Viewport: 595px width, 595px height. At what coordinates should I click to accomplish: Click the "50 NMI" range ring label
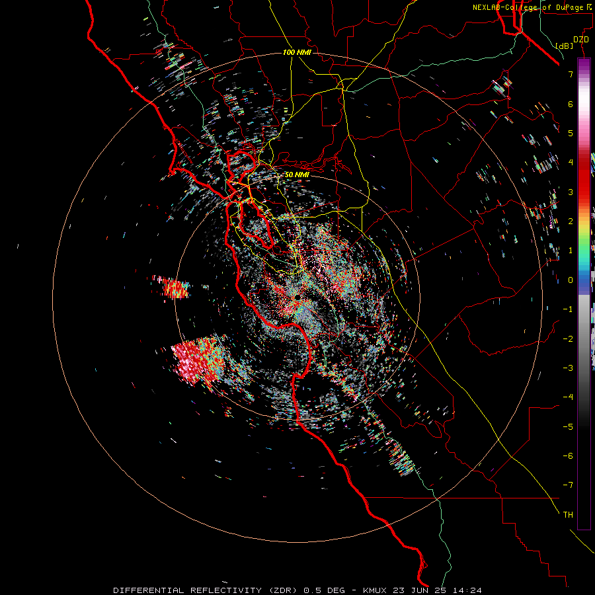(297, 175)
